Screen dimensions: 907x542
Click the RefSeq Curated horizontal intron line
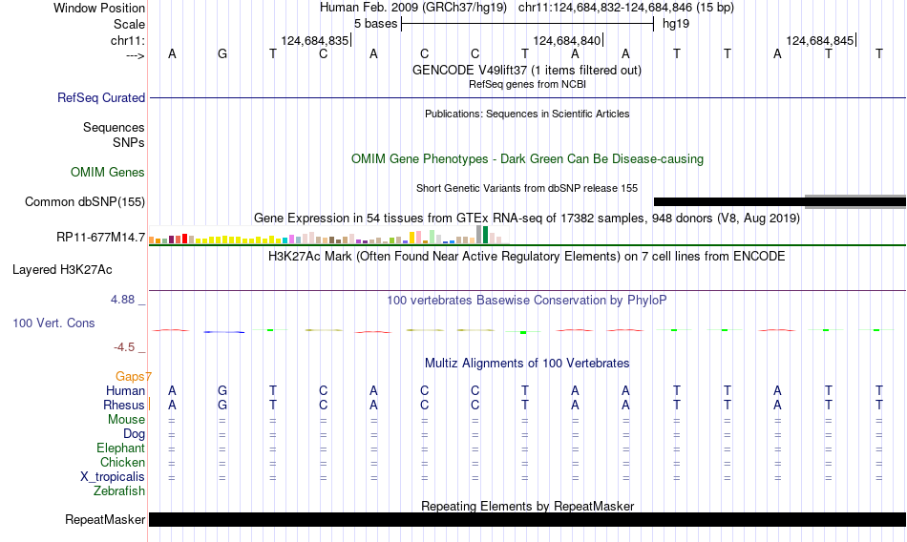click(527, 97)
